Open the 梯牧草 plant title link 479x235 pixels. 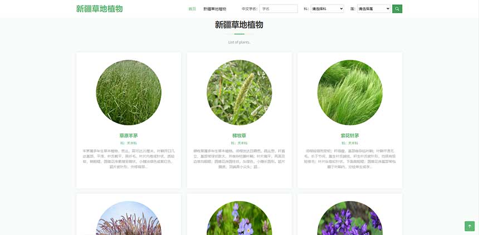point(239,136)
